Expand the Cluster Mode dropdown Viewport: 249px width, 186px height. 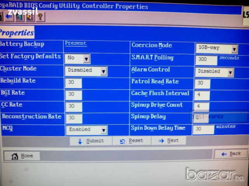coord(103,71)
